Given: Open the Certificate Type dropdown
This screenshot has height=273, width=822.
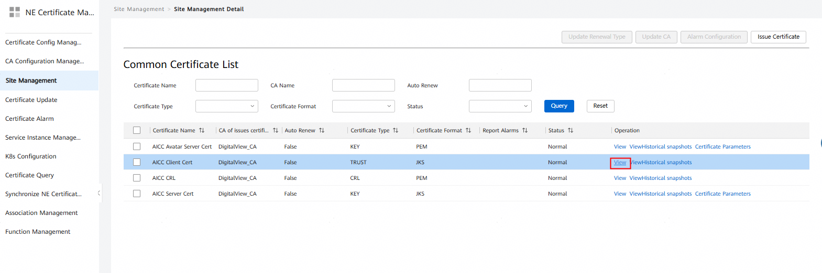Looking at the screenshot, I should 227,106.
